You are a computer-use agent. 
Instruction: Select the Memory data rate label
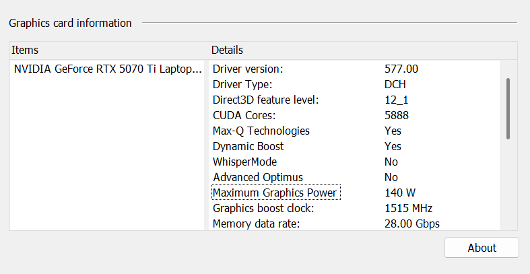tap(256, 224)
